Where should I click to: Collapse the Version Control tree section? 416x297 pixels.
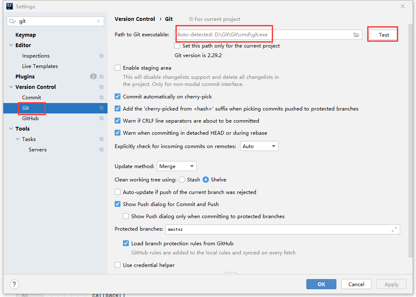(11, 87)
